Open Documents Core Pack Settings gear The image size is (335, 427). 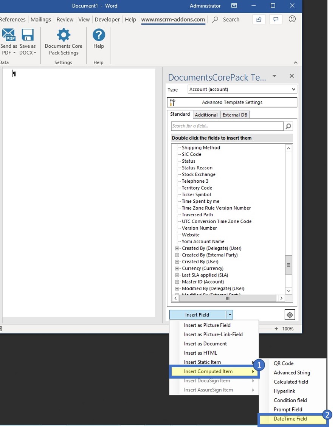[x=64, y=35]
